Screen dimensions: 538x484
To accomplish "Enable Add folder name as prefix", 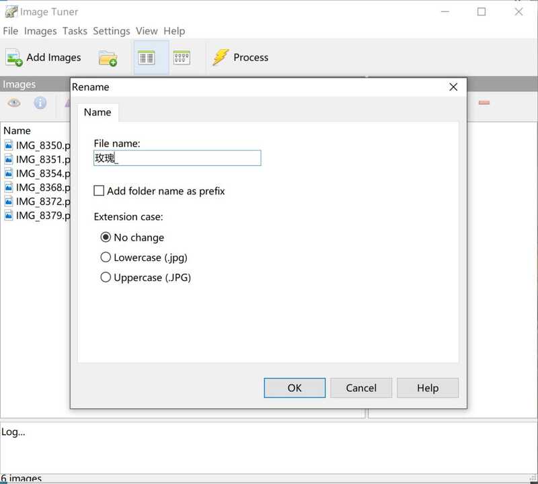I will pos(100,191).
